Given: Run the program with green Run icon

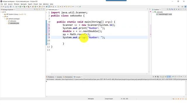Looking at the screenshot, I should tap(20, 7).
